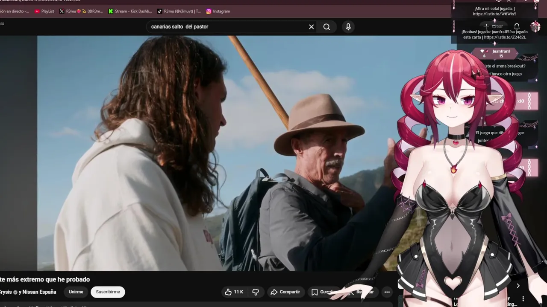The image size is (547, 307).
Task: Open the notifications bell icon
Action: [517, 26]
